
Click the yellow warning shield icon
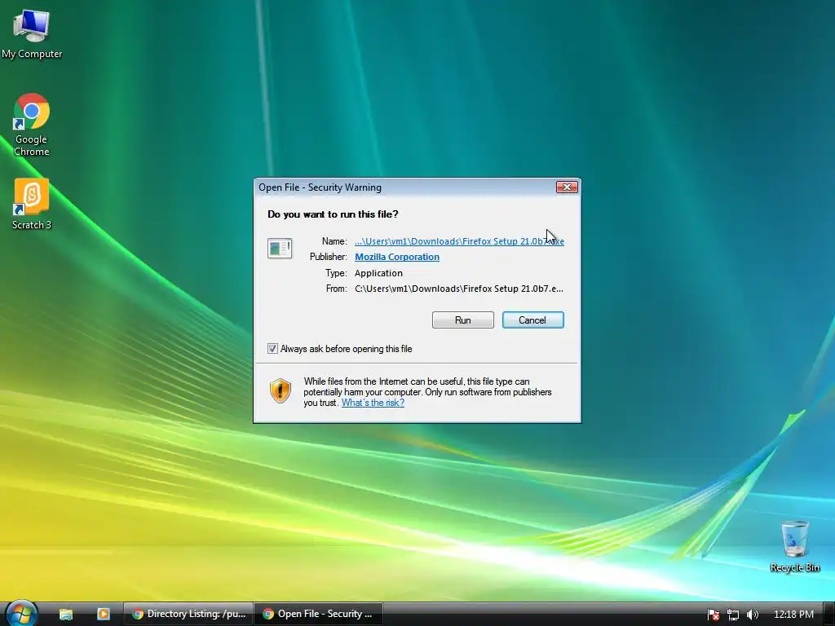281,390
